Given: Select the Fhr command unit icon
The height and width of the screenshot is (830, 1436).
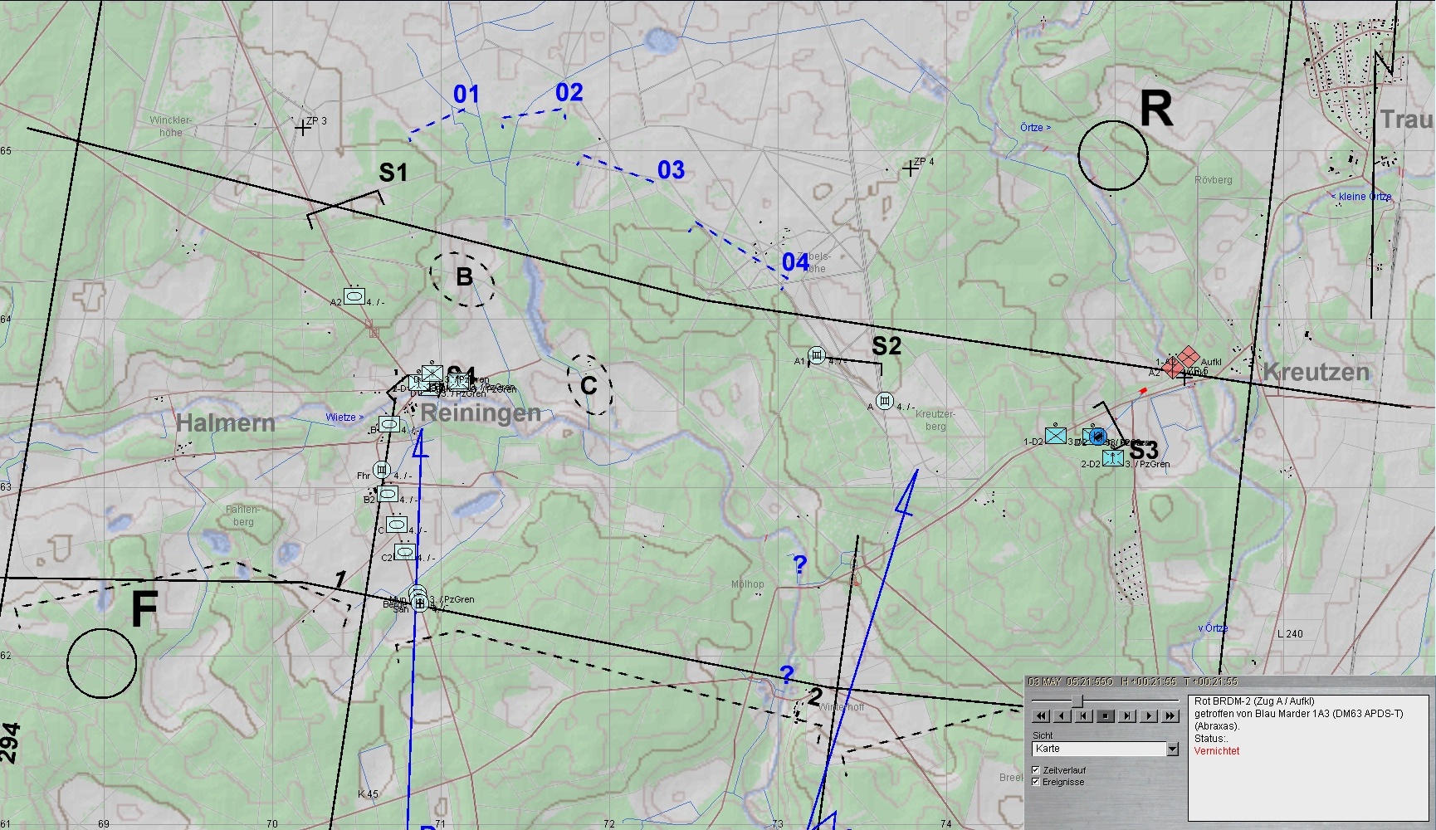Looking at the screenshot, I should 382,470.
